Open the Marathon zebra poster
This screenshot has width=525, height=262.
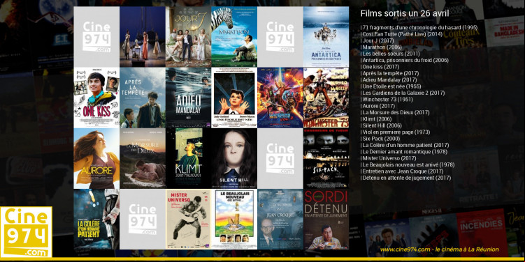pos(234,37)
